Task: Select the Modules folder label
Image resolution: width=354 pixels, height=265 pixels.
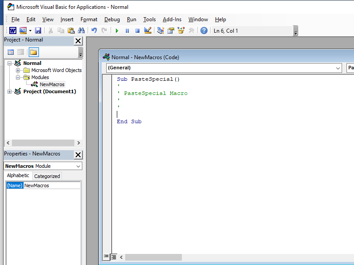Action: pyautogui.click(x=40, y=77)
